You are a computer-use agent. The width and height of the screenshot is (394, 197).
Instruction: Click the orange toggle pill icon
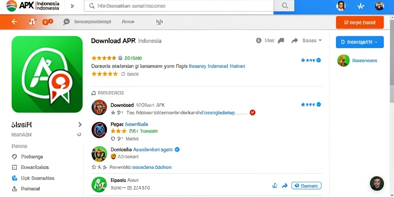tap(48, 22)
